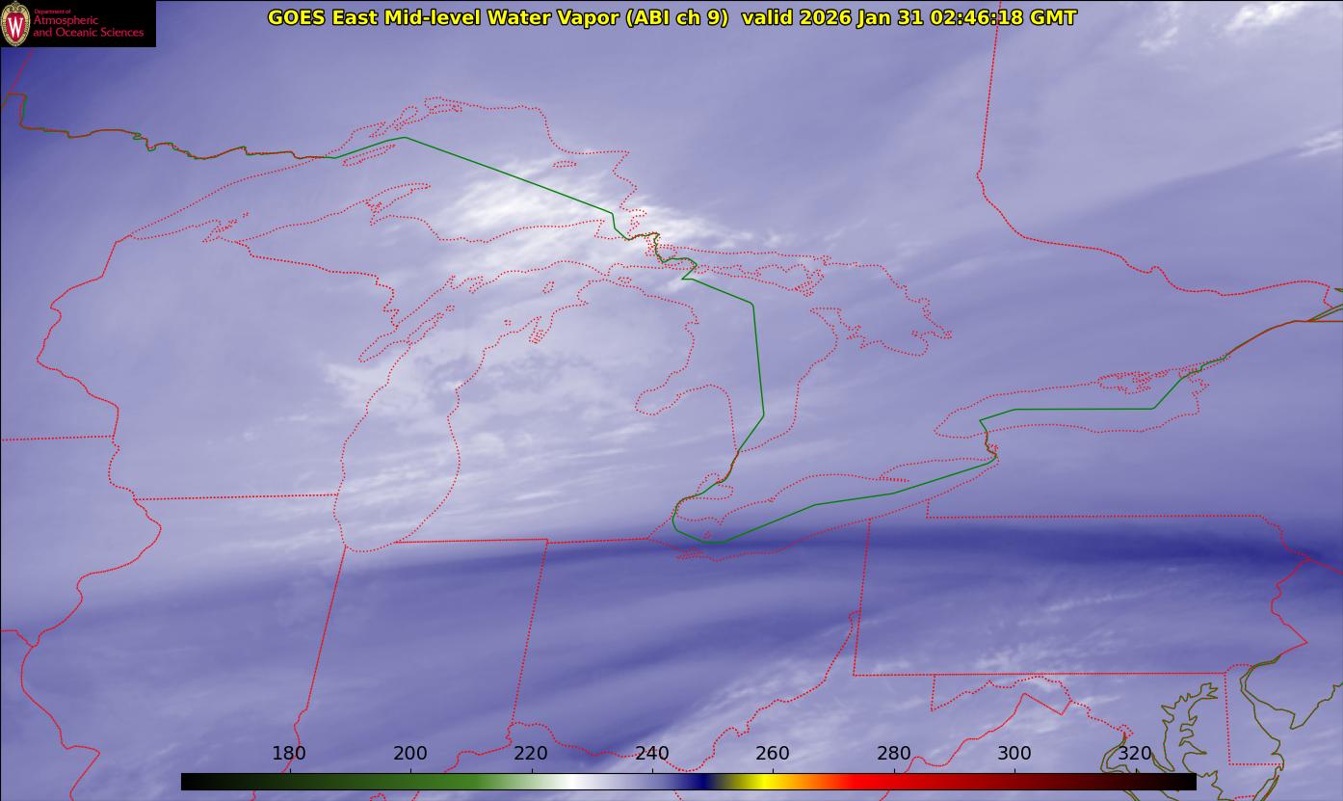Click the 220 colorbar temperature label
The image size is (1343, 801).
(531, 754)
